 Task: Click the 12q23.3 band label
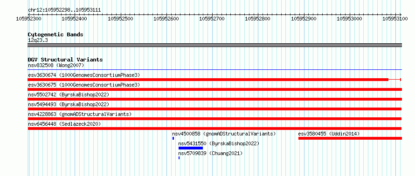click(38, 41)
